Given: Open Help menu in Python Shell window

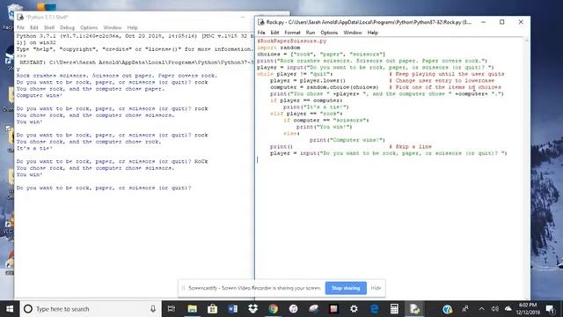Looking at the screenshot, I should pyautogui.click(x=132, y=27).
